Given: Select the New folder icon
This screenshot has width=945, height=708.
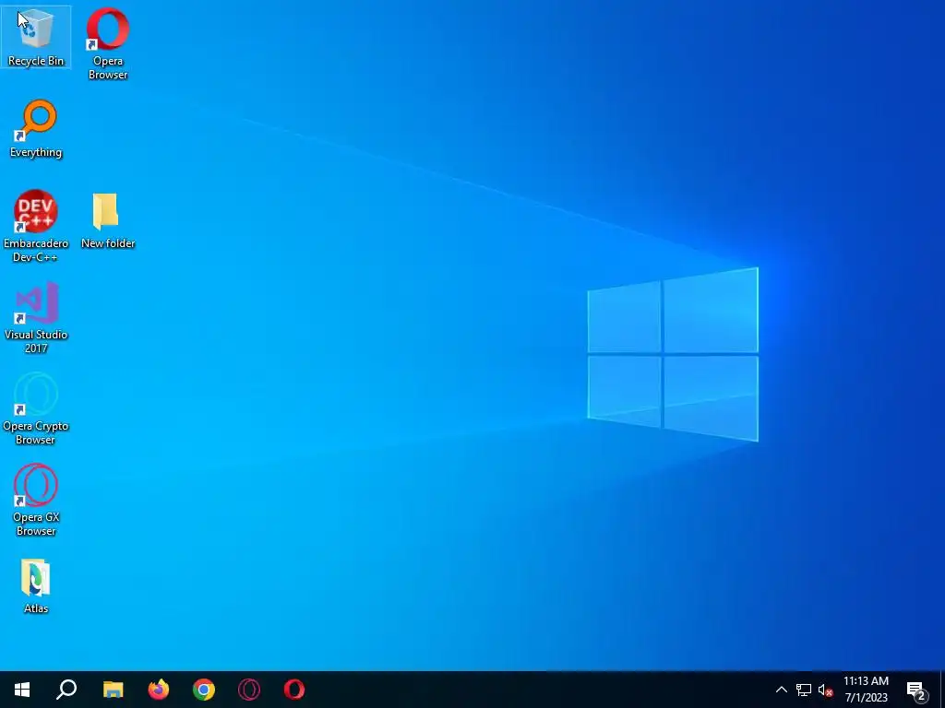Looking at the screenshot, I should tap(108, 220).
